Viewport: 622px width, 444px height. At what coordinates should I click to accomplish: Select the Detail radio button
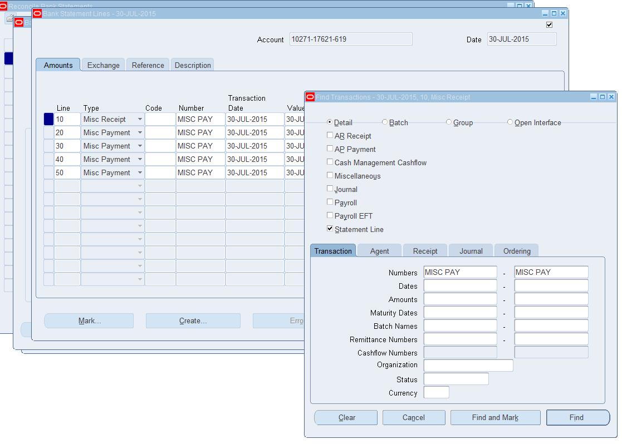tap(329, 122)
